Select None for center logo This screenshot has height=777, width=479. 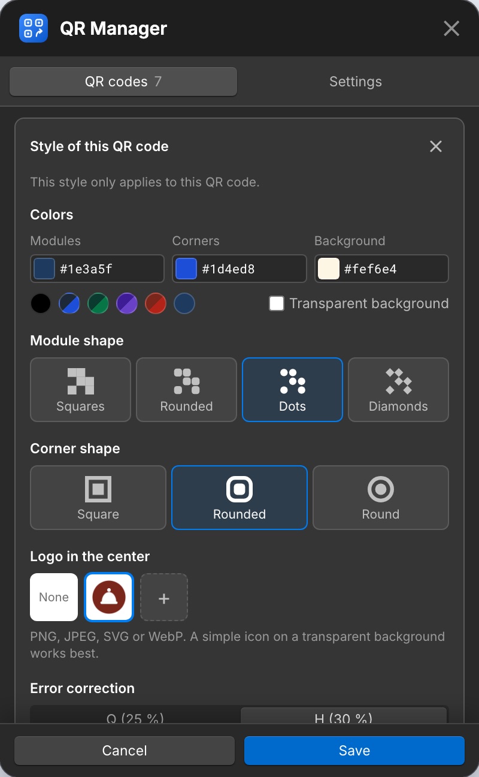tap(54, 597)
